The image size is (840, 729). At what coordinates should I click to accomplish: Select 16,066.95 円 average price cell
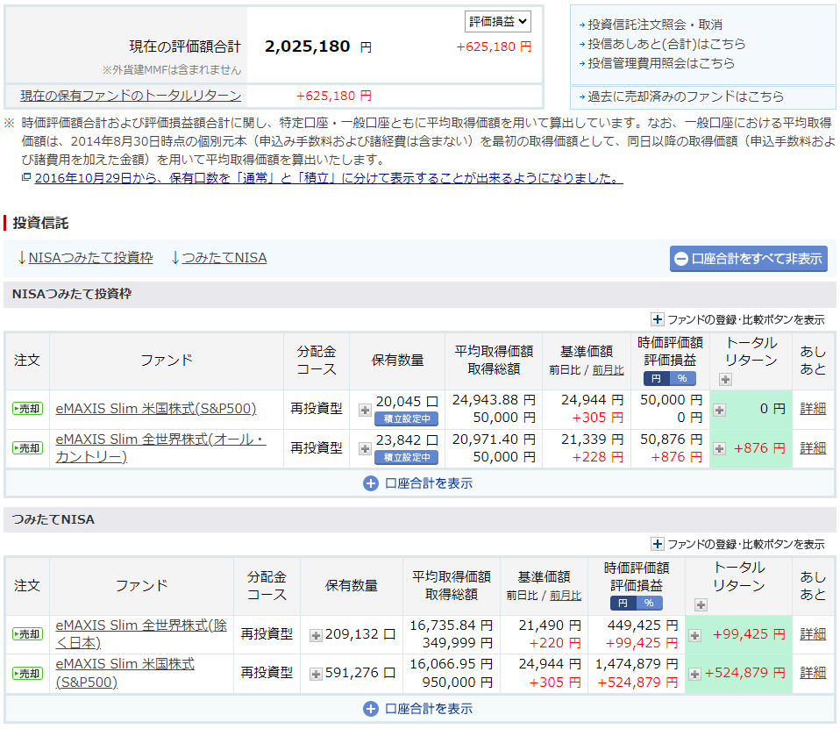(x=452, y=664)
